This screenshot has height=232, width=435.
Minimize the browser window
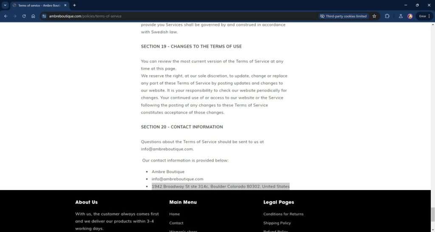[x=406, y=5]
